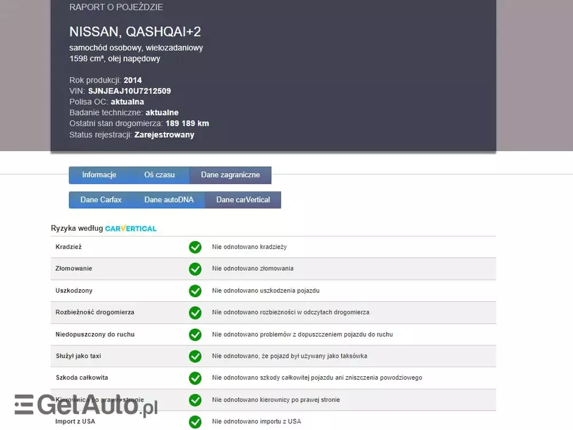Click the checkmark for Szkoda całkowita

195,378
